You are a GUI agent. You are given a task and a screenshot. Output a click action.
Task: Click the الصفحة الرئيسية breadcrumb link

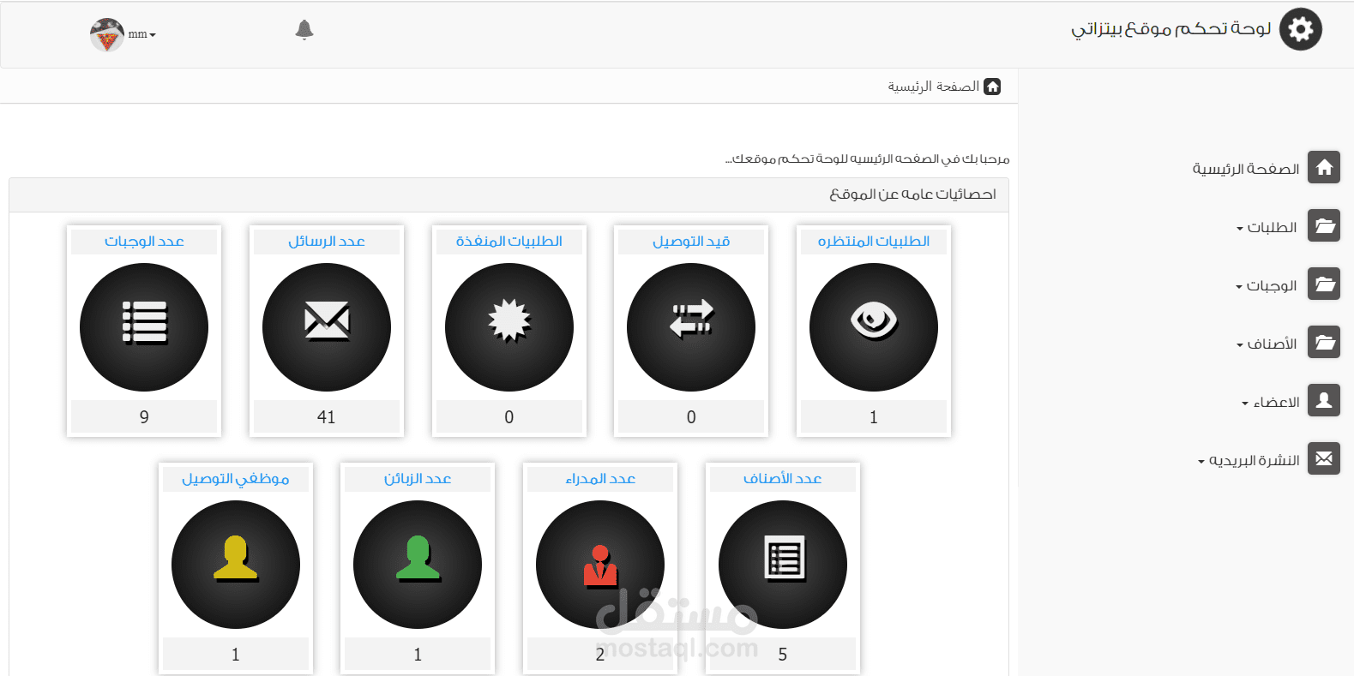tap(933, 87)
